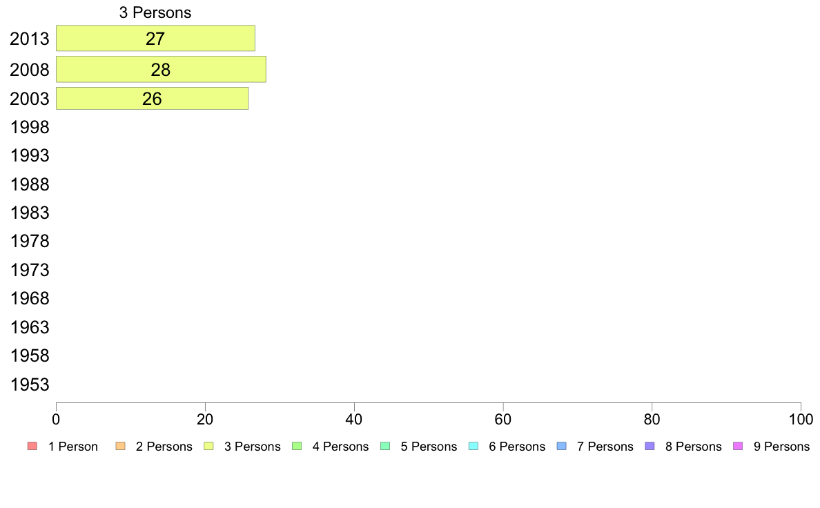
Task: Select the 1973 year label
Action: (x=30, y=270)
